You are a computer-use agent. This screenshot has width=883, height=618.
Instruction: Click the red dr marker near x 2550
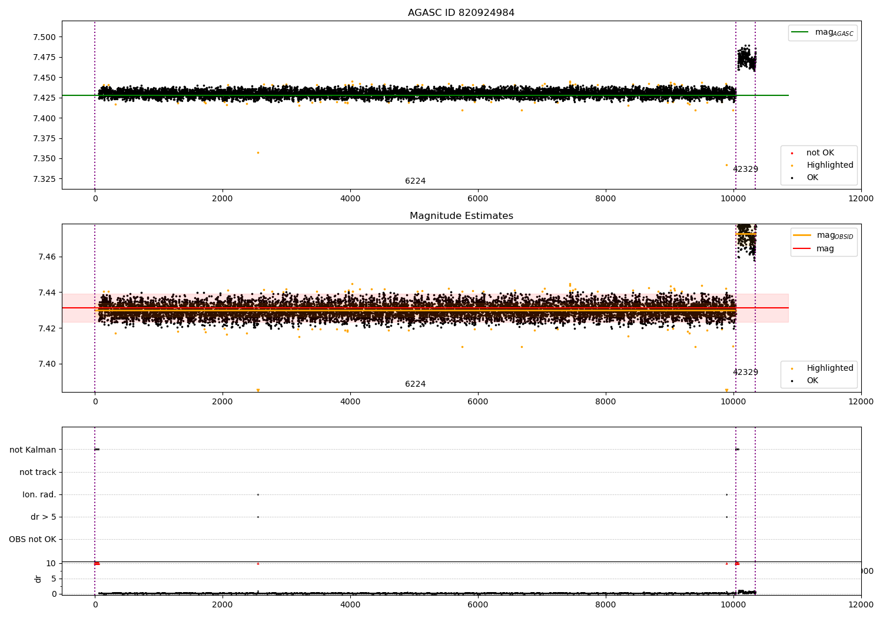(x=258, y=563)
